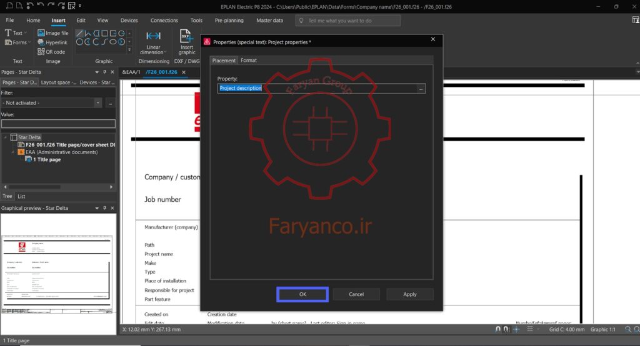Toggle the grid display icon in status bar

530,329
